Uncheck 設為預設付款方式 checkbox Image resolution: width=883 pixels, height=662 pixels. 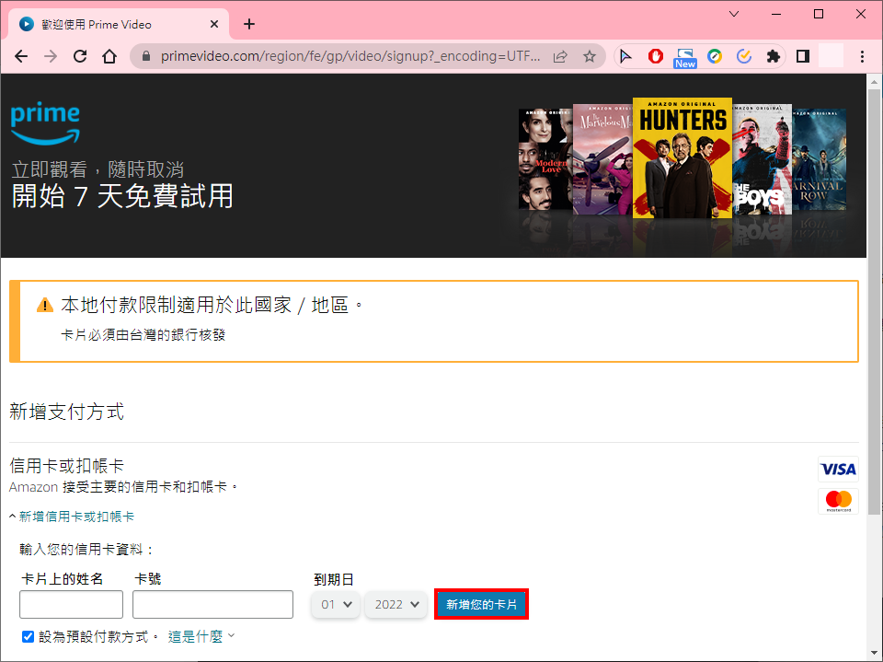click(29, 636)
